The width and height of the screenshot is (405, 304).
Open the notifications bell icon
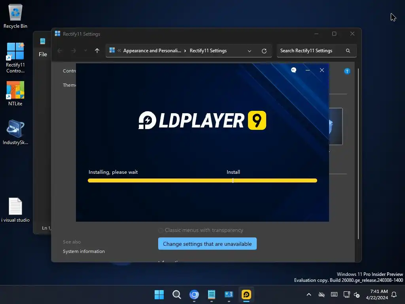pos(394,294)
